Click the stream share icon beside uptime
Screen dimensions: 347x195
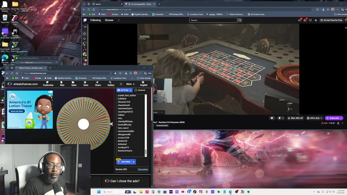[x=338, y=123]
